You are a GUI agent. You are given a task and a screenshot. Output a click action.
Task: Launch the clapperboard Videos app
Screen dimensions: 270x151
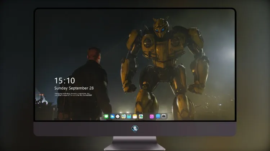(x=129, y=116)
